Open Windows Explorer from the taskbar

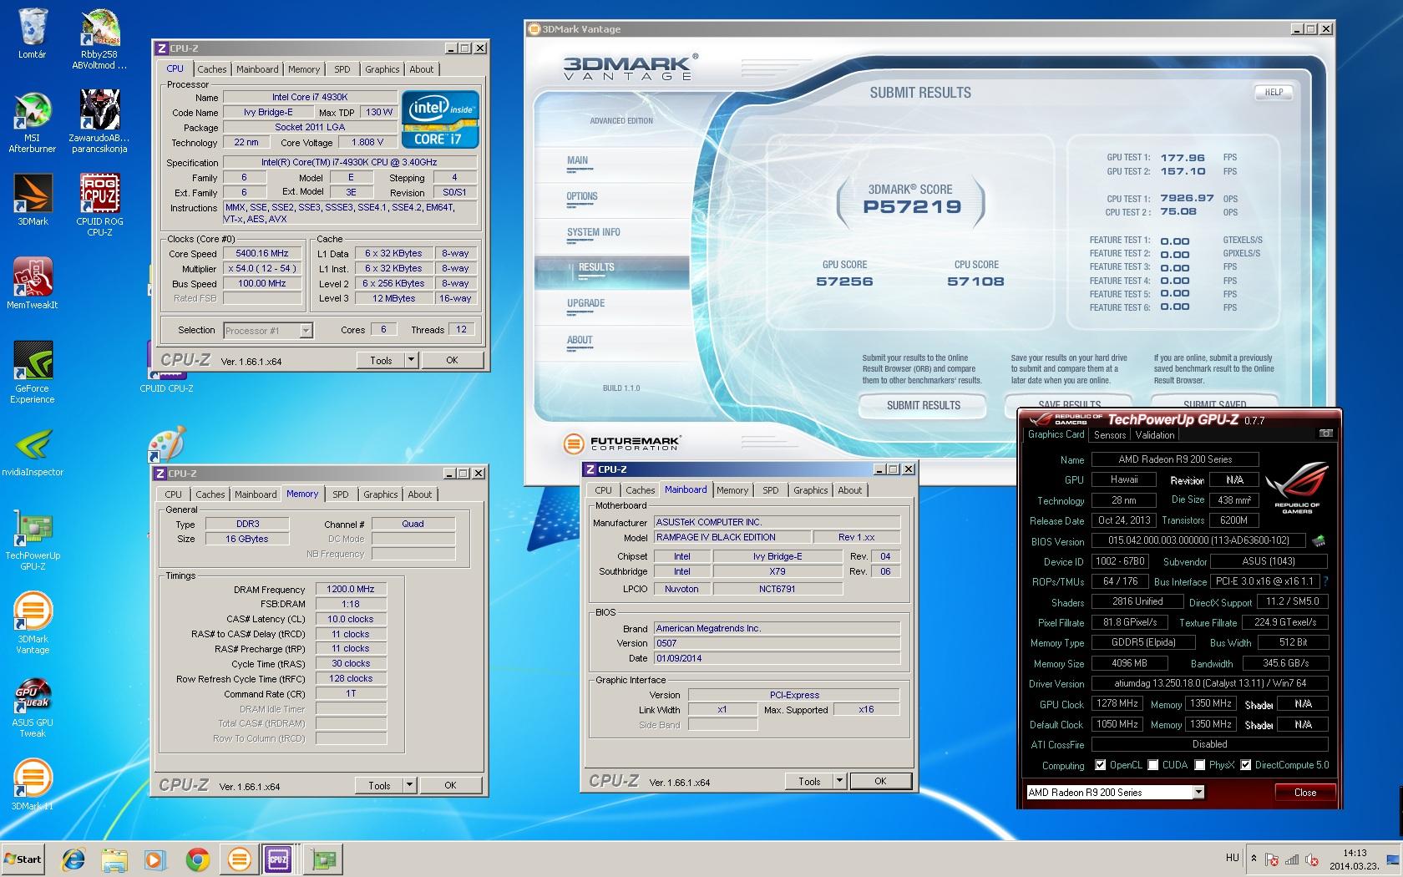click(115, 859)
